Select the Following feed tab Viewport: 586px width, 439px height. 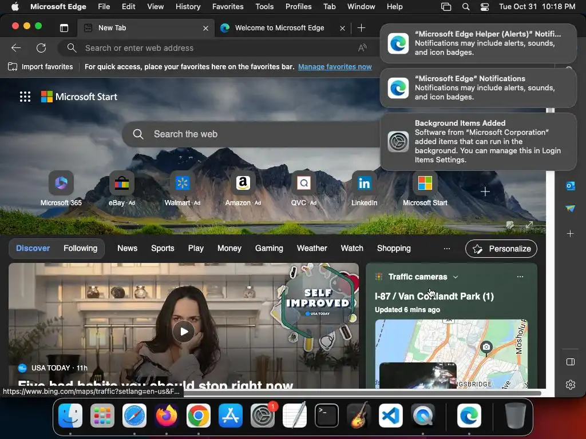click(80, 248)
